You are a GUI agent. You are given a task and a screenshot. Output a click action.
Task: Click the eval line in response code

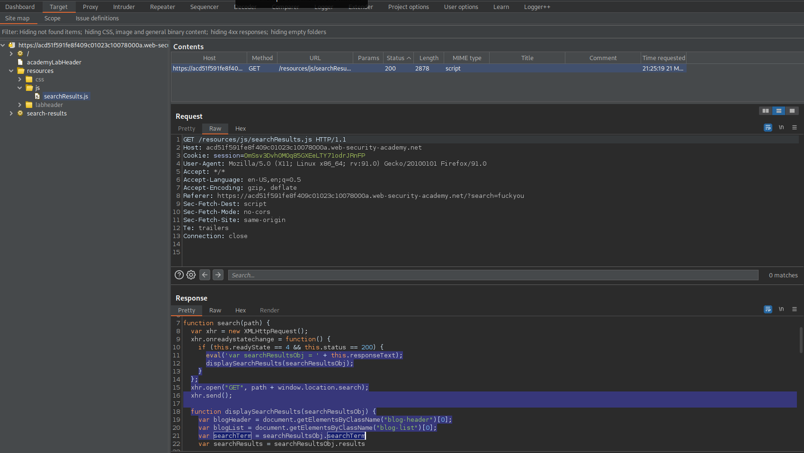pyautogui.click(x=304, y=355)
